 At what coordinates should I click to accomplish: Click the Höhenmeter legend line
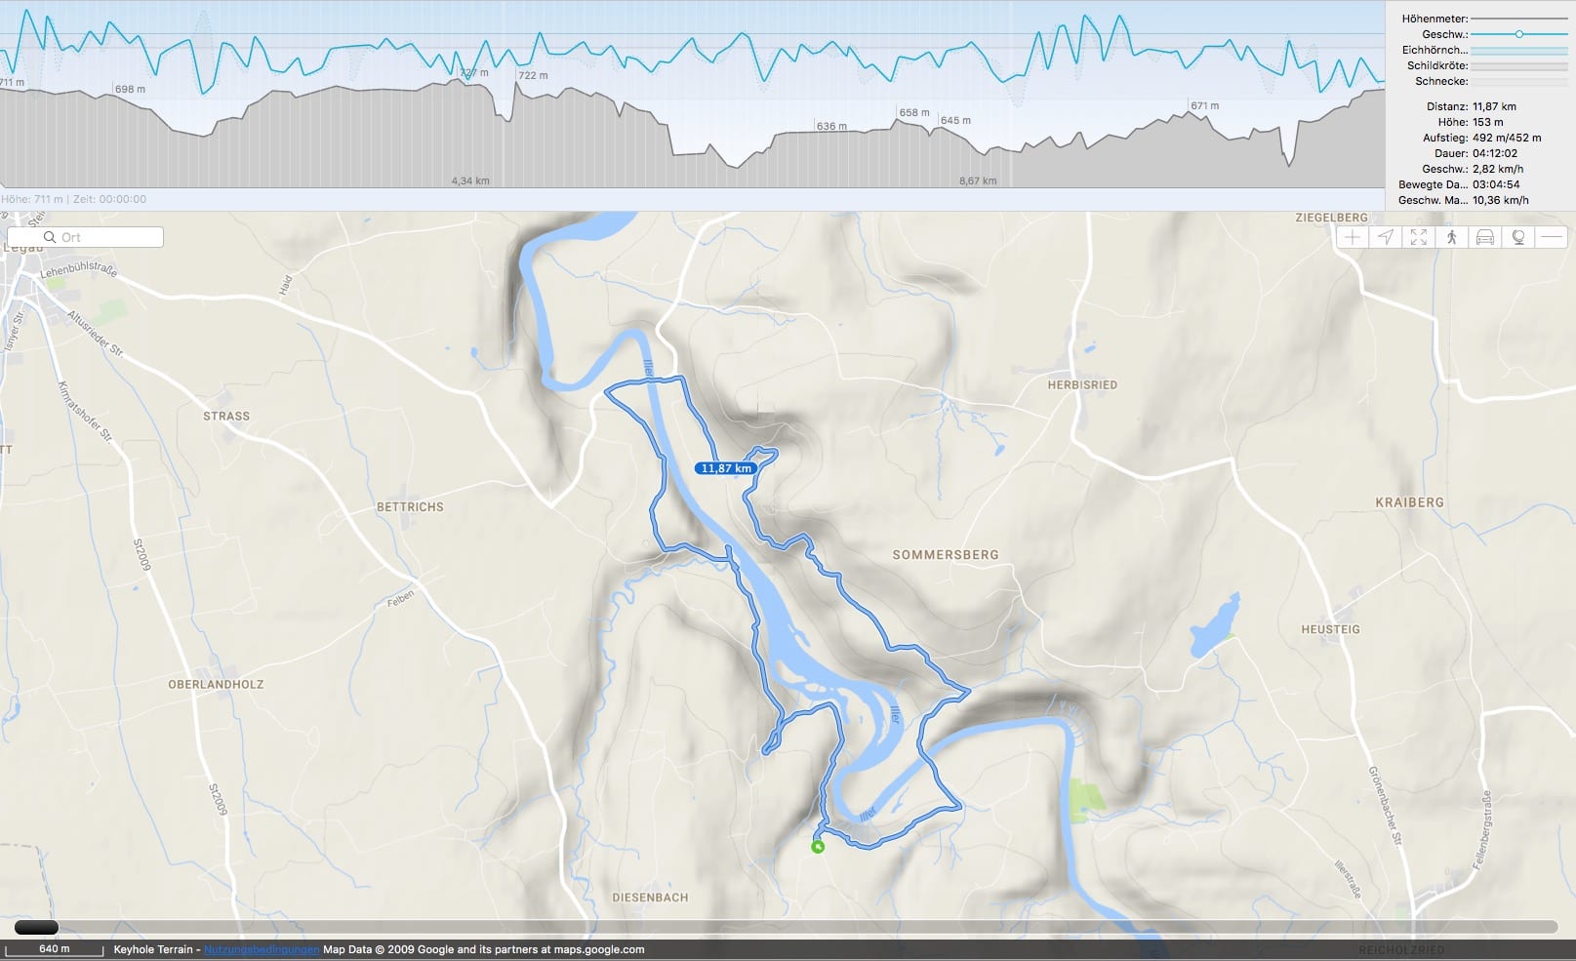pos(1518,19)
